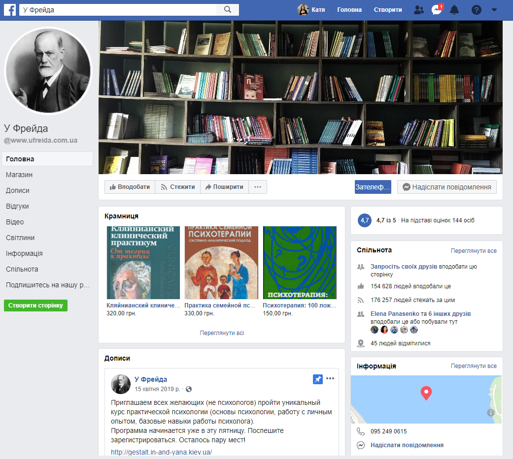
Task: Open the Практика семейной психотерапии book thumbnail
Action: tap(221, 263)
